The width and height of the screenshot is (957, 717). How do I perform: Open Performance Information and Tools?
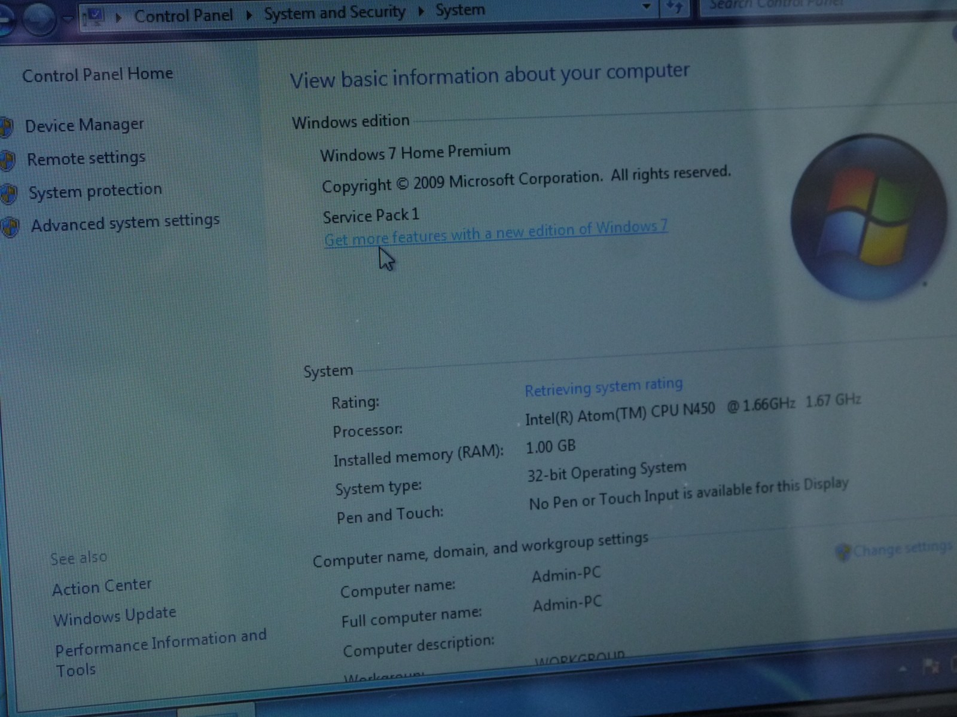tap(160, 652)
